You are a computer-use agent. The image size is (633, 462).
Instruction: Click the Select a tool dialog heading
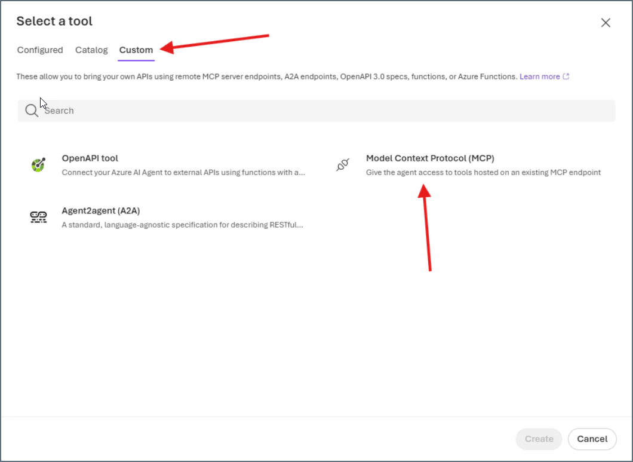54,21
